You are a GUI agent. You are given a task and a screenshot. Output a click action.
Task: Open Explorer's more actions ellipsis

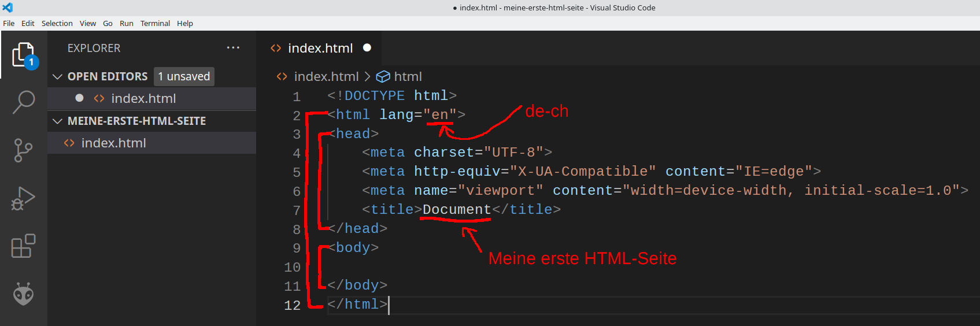233,48
